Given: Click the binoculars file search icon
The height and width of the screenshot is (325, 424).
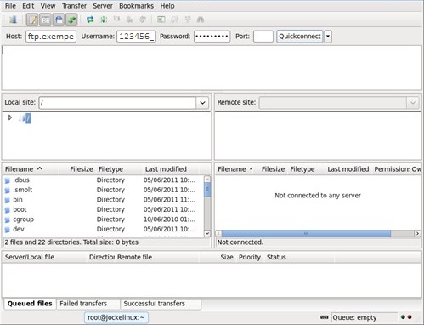Looking at the screenshot, I should coord(201,20).
